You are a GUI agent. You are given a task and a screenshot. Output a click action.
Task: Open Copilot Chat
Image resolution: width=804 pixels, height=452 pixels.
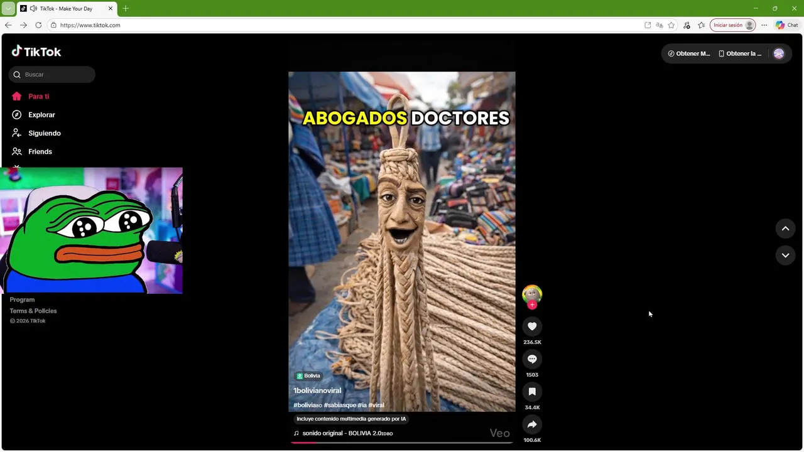[x=786, y=25]
